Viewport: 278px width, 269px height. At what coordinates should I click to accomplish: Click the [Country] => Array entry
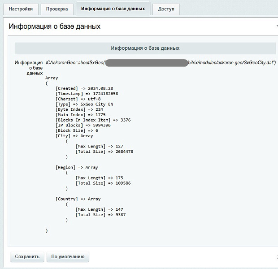78,199
